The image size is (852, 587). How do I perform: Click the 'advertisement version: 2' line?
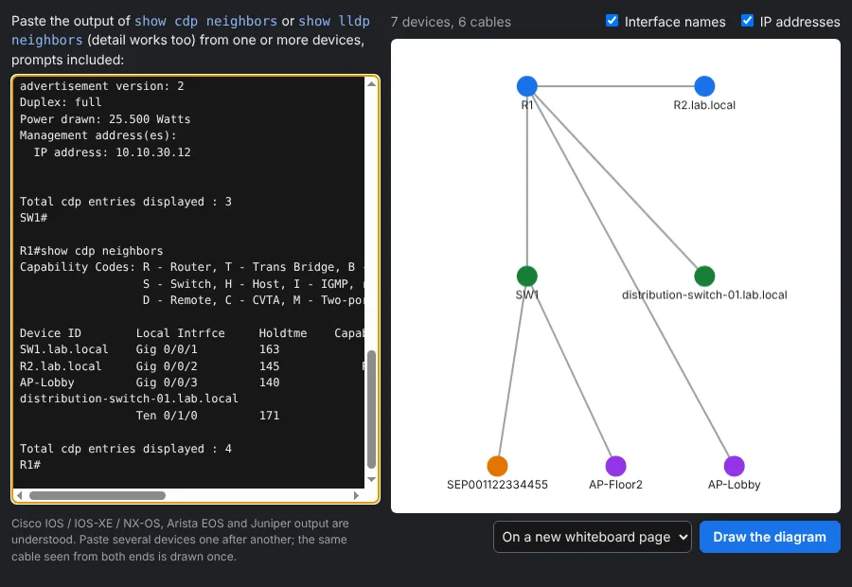click(x=101, y=86)
